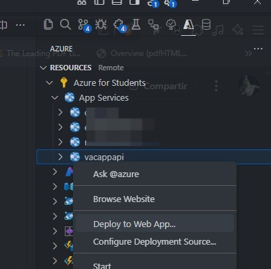Open Azure panel Views and More Actions
271x269 pixels.
click(x=258, y=49)
